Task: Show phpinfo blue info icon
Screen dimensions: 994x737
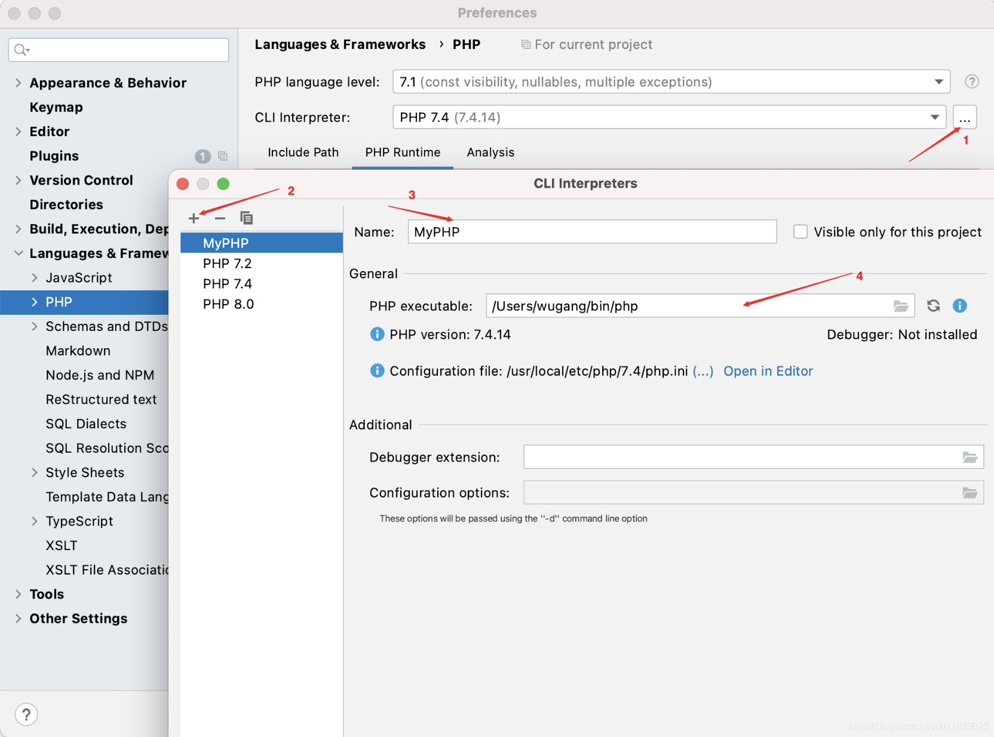Action: pyautogui.click(x=959, y=306)
